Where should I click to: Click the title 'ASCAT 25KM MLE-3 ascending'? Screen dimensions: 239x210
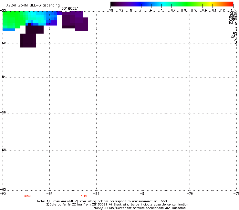point(33,5)
